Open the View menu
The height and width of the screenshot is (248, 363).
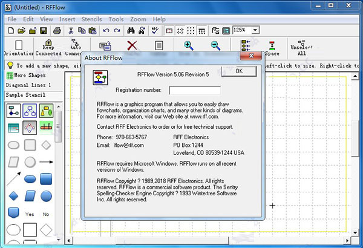pyautogui.click(x=47, y=19)
